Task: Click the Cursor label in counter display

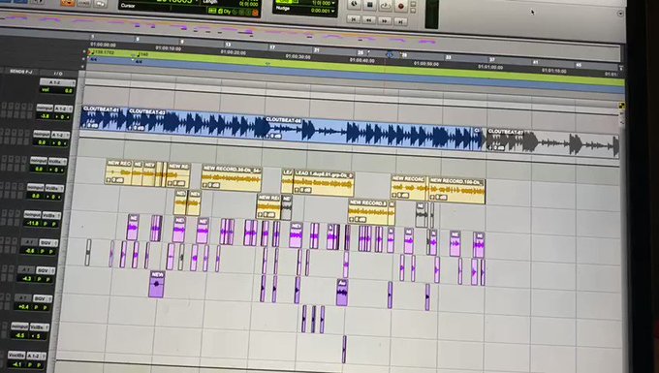Action: coord(128,6)
